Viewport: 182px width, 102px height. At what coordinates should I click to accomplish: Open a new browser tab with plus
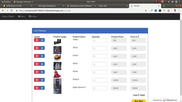(164, 6)
